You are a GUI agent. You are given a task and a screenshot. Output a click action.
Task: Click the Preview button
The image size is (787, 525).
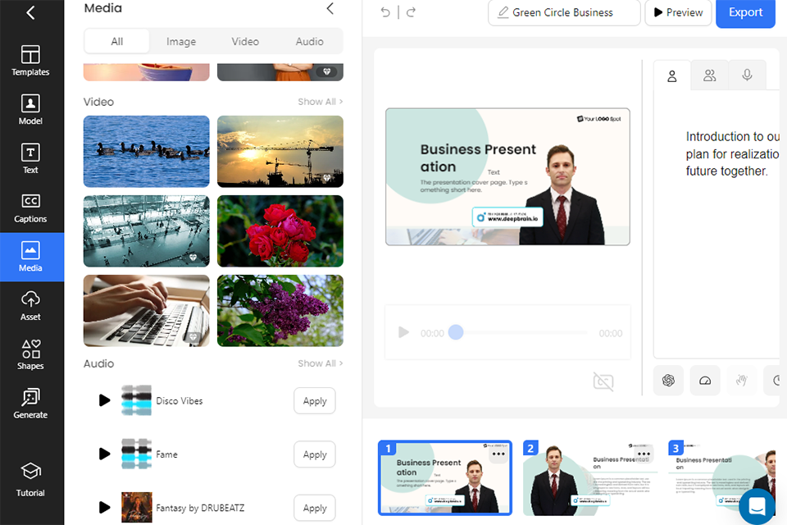point(678,12)
